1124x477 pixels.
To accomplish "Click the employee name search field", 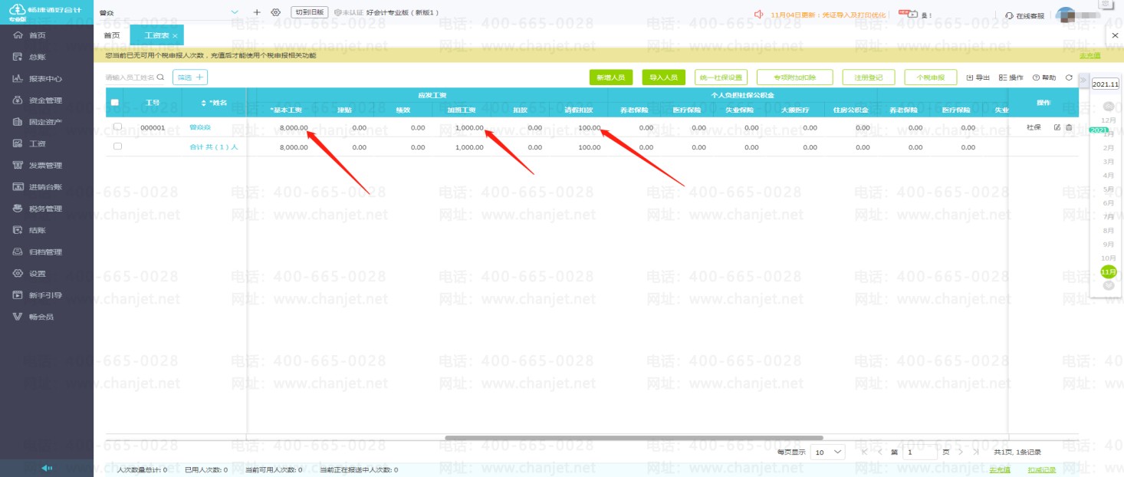I will point(131,77).
